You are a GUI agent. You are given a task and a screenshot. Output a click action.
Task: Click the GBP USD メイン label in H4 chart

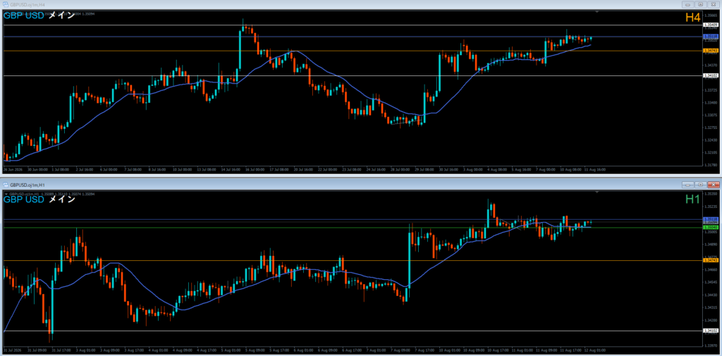(39, 16)
